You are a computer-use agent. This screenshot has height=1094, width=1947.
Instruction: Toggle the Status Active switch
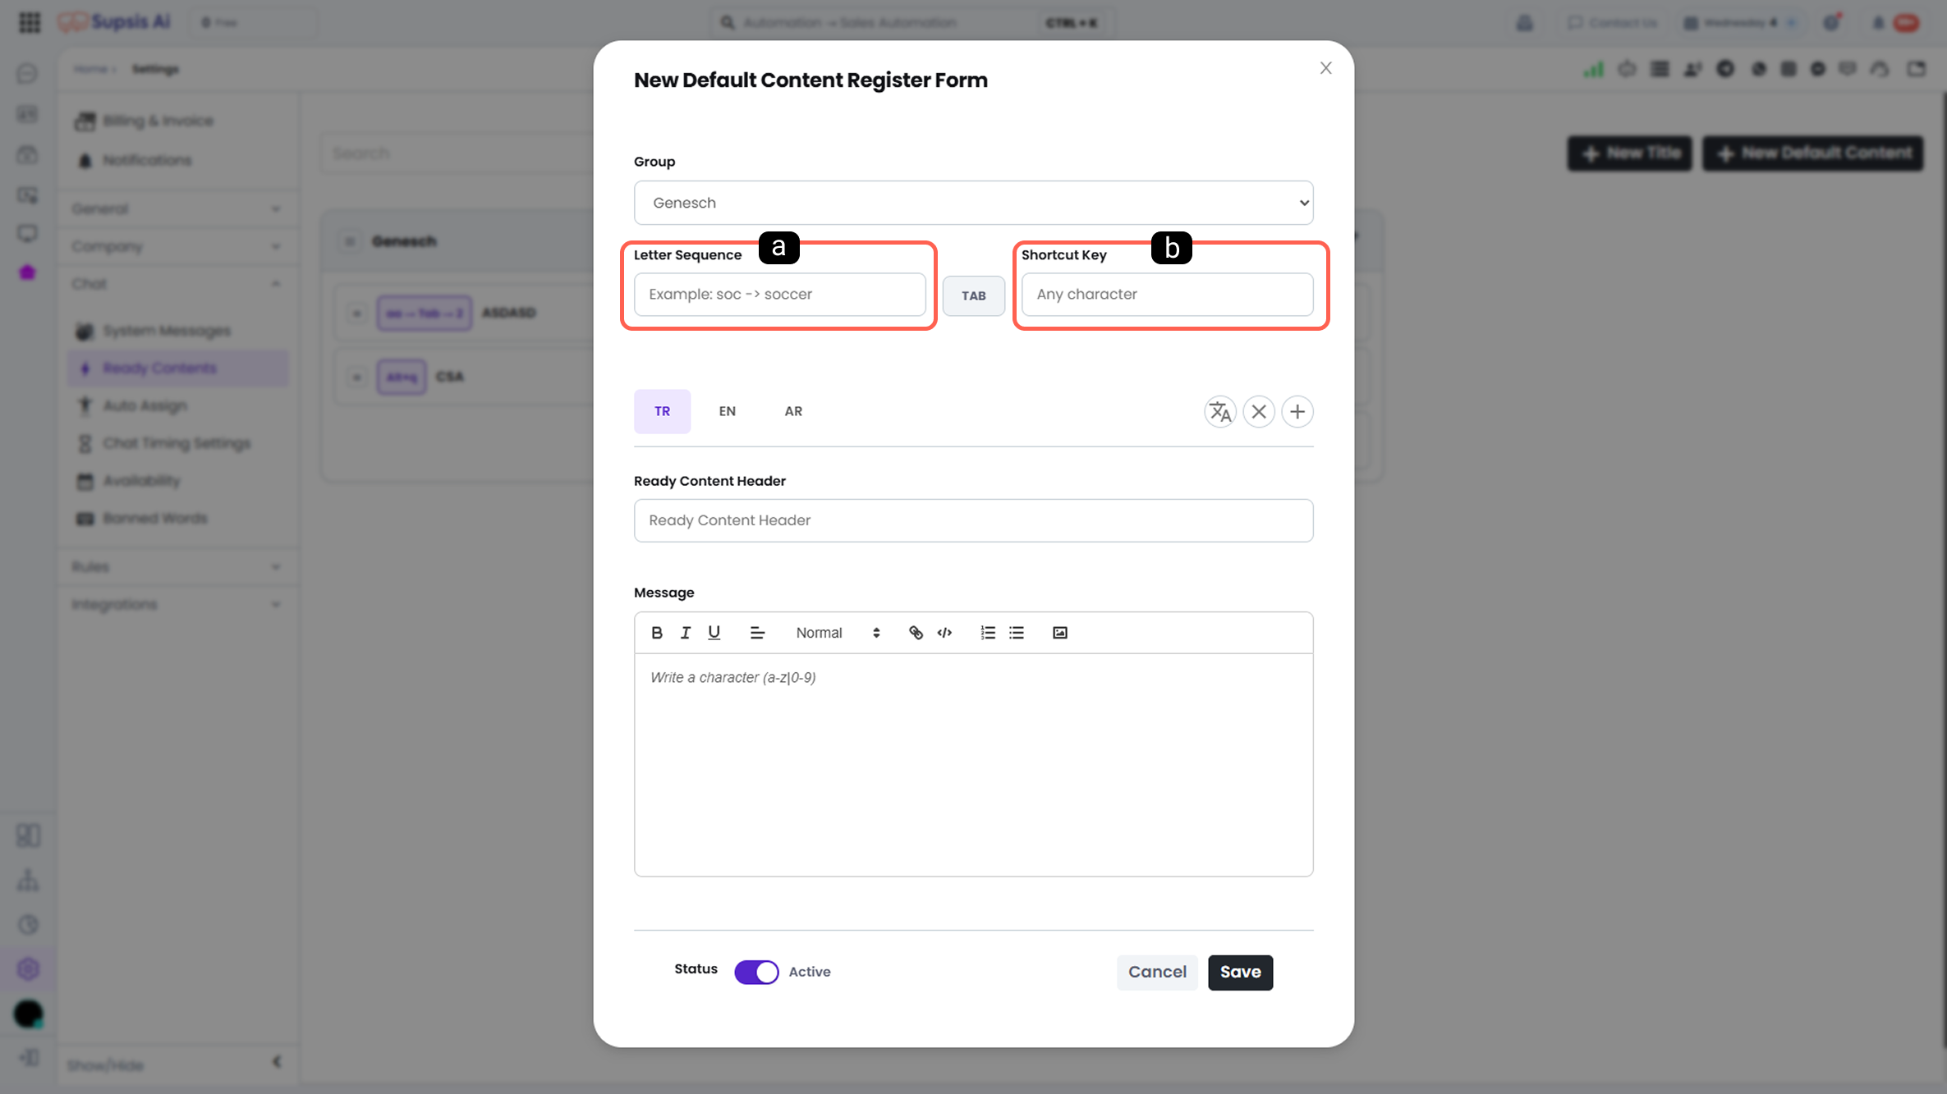[756, 972]
